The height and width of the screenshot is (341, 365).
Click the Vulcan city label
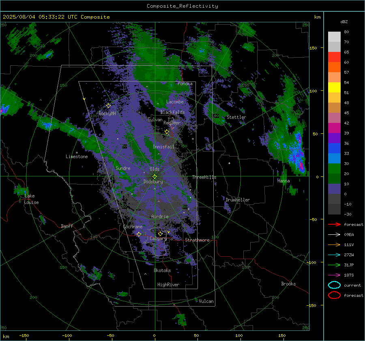[x=206, y=301]
